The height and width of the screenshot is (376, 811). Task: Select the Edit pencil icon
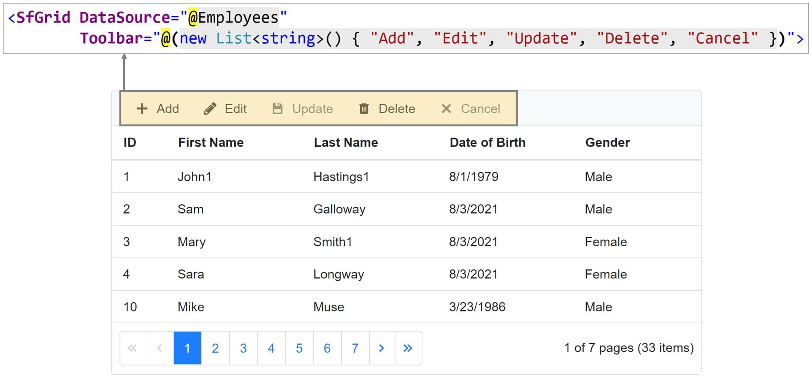pos(210,108)
